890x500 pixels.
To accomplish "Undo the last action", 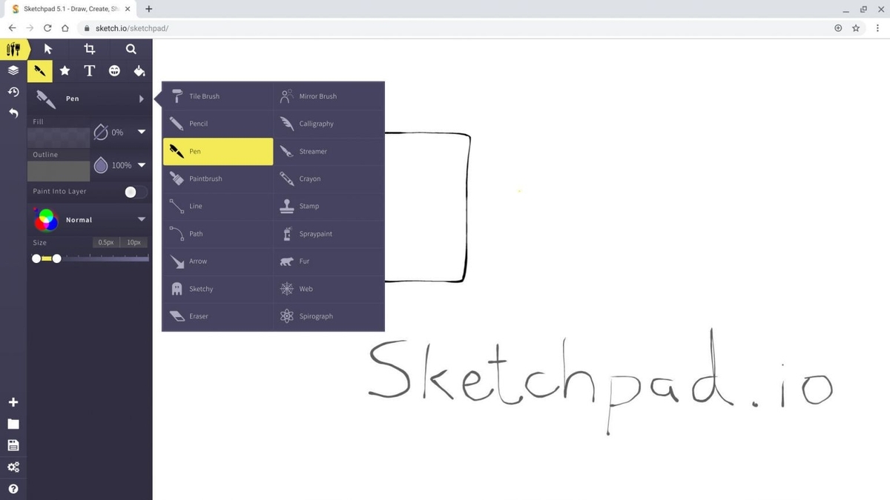I will point(13,113).
